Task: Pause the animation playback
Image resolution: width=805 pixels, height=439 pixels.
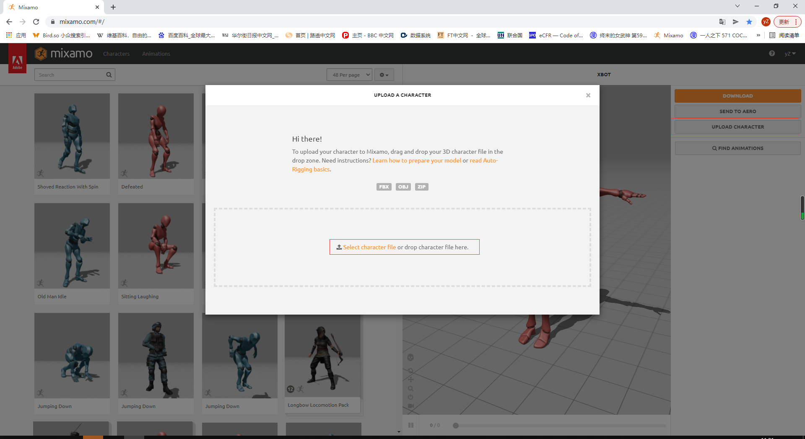Action: click(x=411, y=425)
